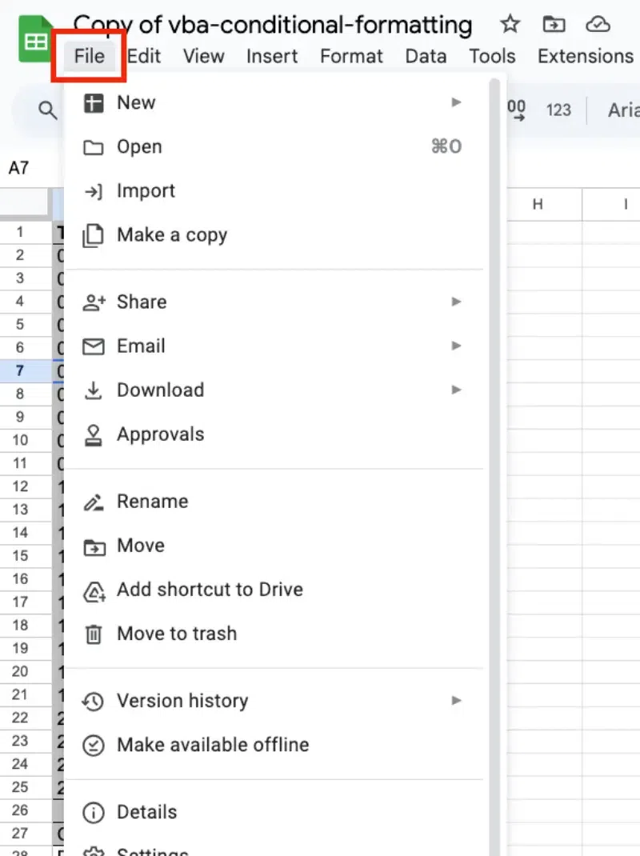Open Google Sheets home via green logo

click(36, 42)
